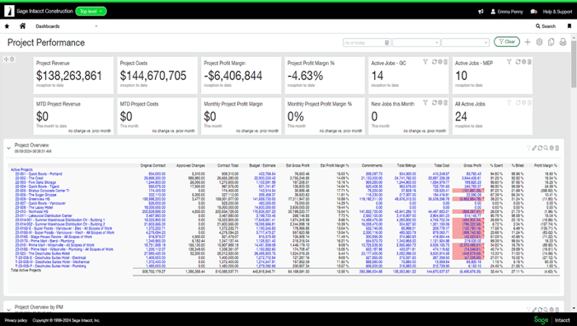Click the dashboard copy icon
The image size is (577, 326).
click(551, 42)
